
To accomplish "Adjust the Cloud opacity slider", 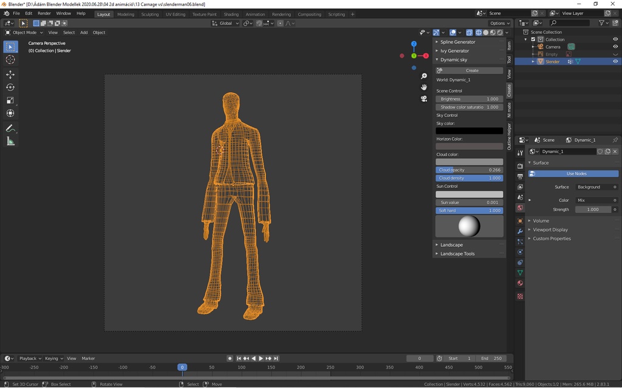I will (x=469, y=170).
